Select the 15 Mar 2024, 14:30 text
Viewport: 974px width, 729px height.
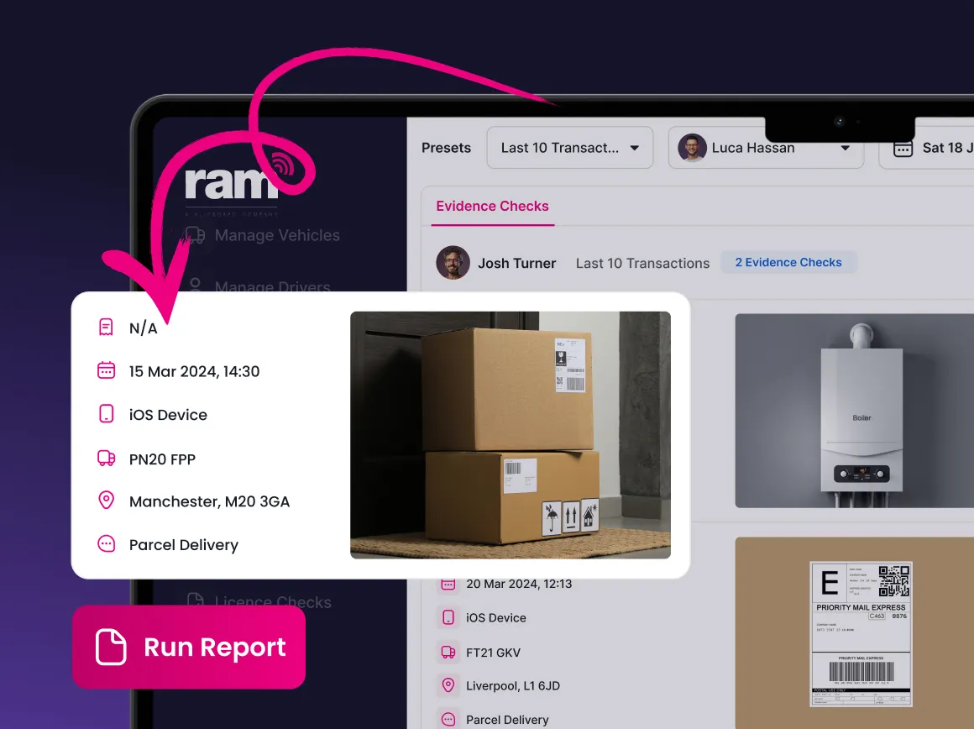194,372
